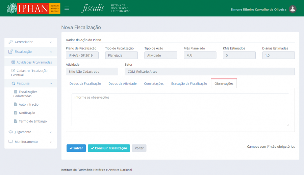Switch to Constatações tab
The image size is (304, 175).
[154, 83]
